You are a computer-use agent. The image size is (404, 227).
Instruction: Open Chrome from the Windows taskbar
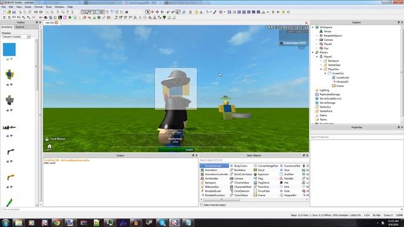(57, 223)
